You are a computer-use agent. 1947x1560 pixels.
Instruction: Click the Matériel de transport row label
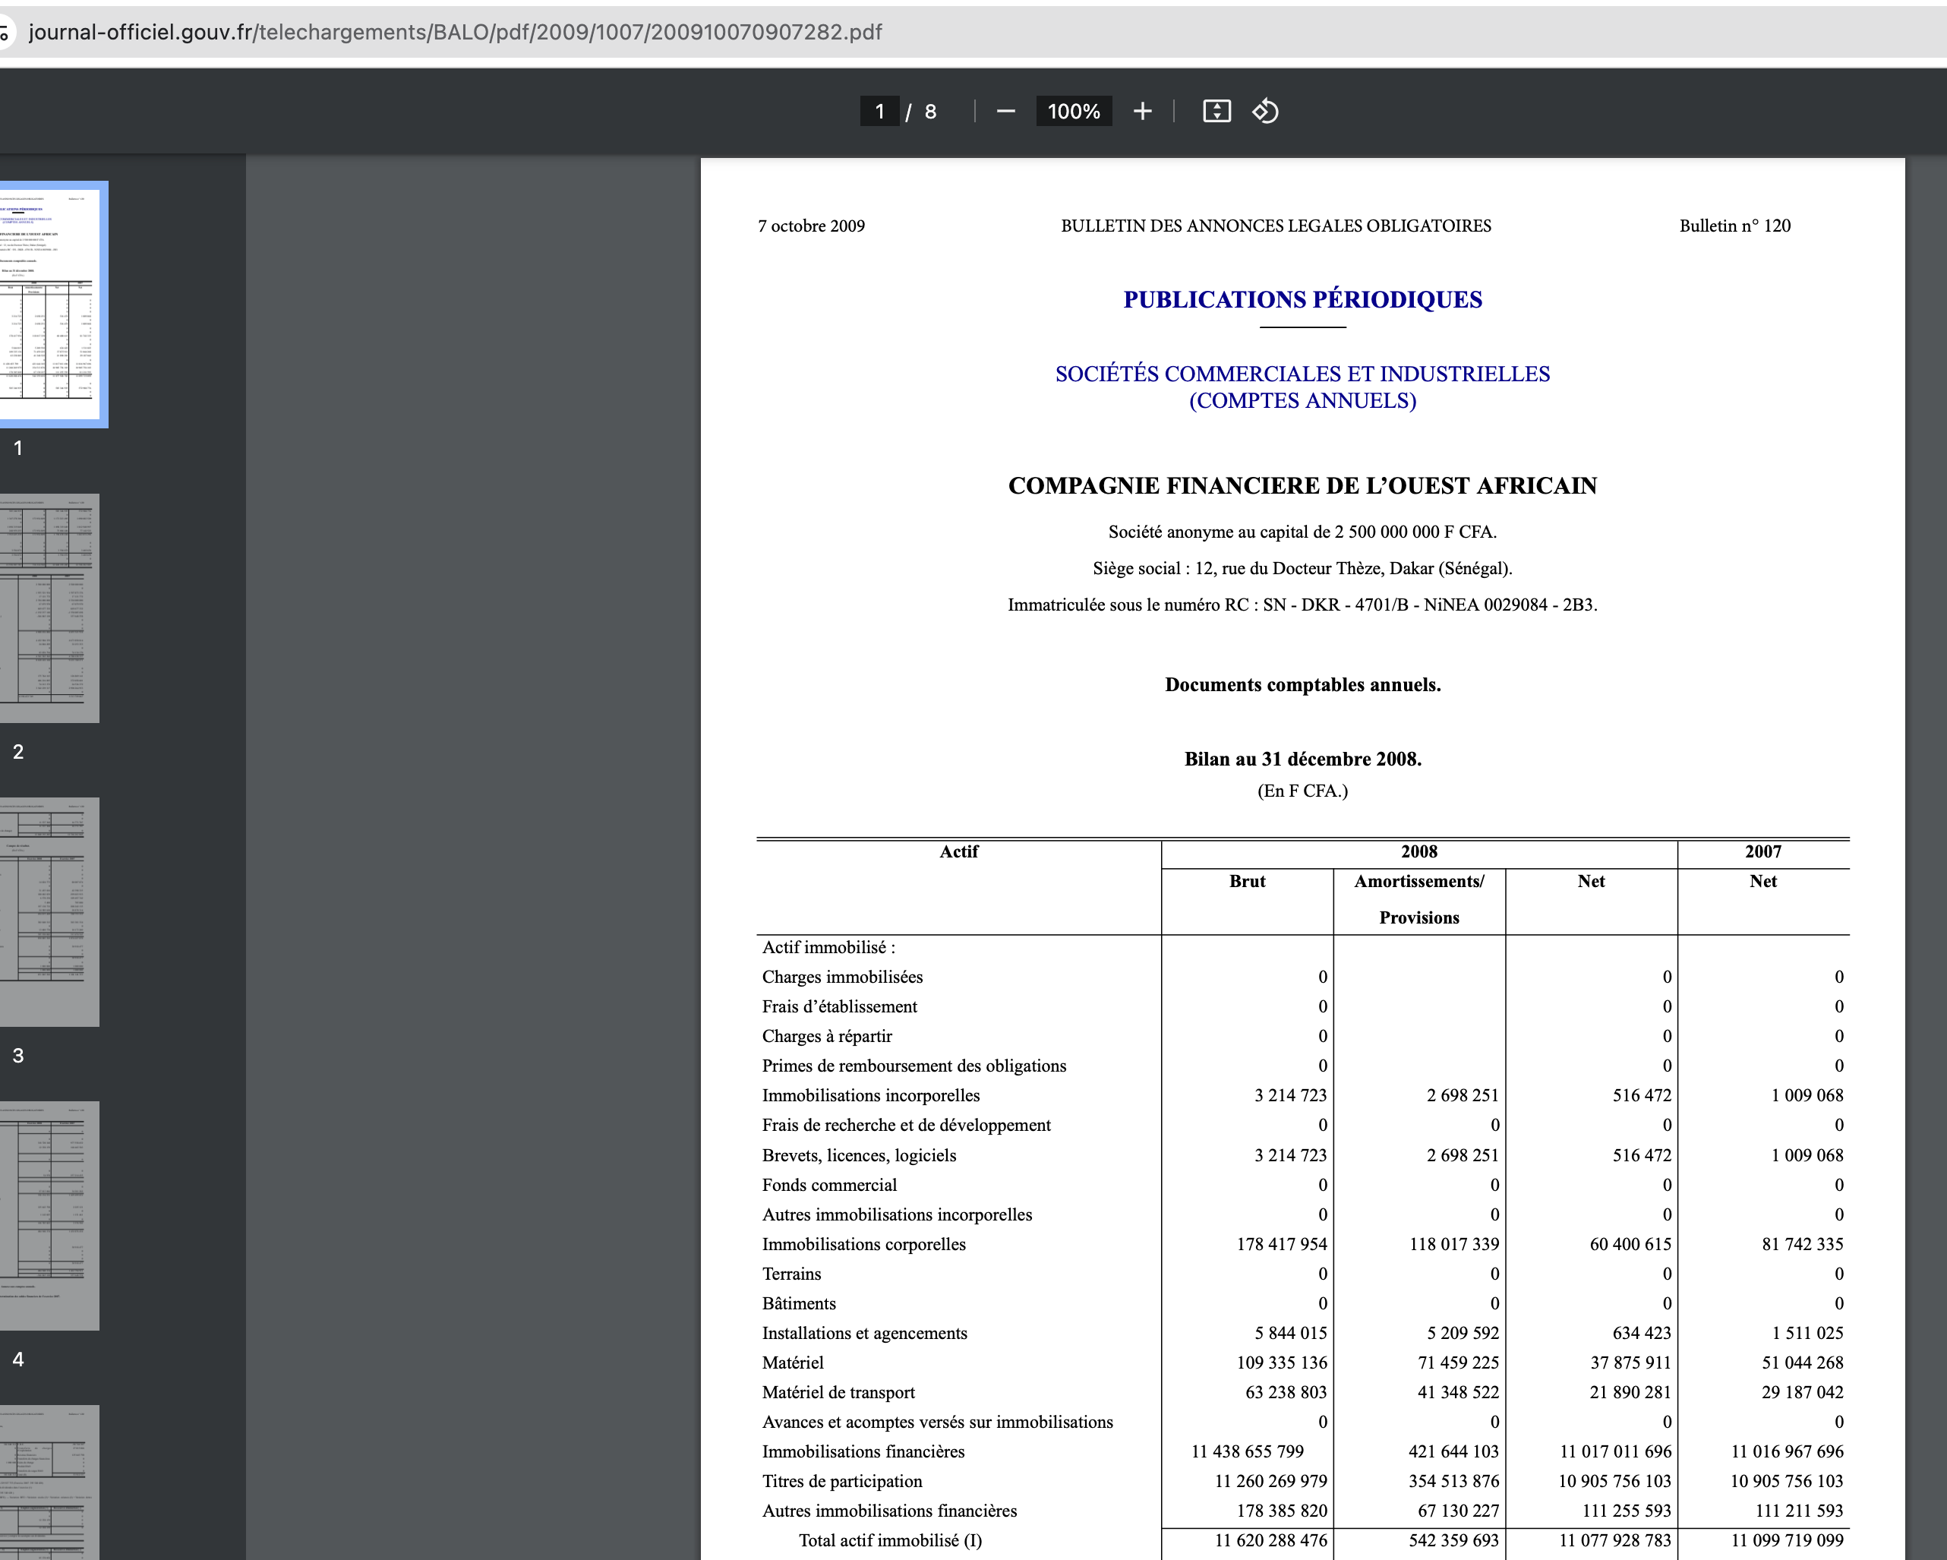point(838,1392)
